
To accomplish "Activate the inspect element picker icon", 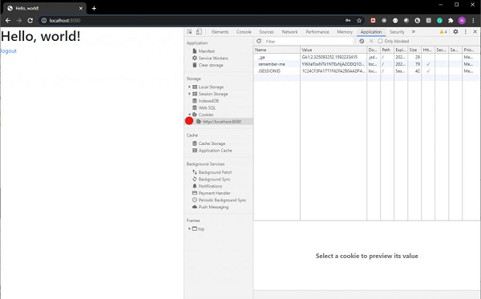I will point(190,31).
